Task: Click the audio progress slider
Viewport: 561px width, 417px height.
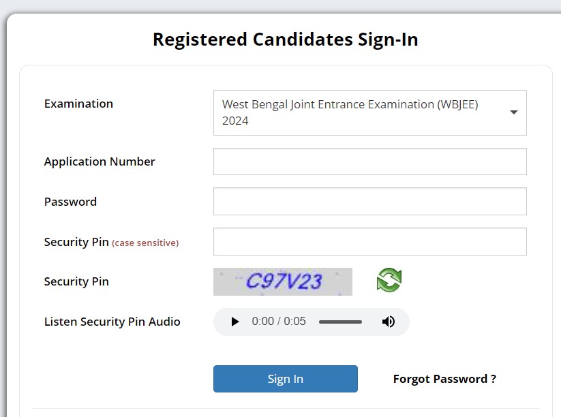Action: point(342,321)
